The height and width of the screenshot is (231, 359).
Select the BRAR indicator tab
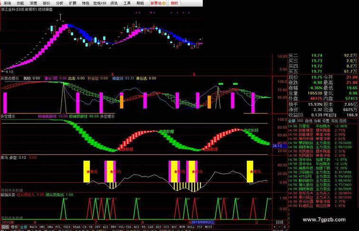(x=76, y=227)
